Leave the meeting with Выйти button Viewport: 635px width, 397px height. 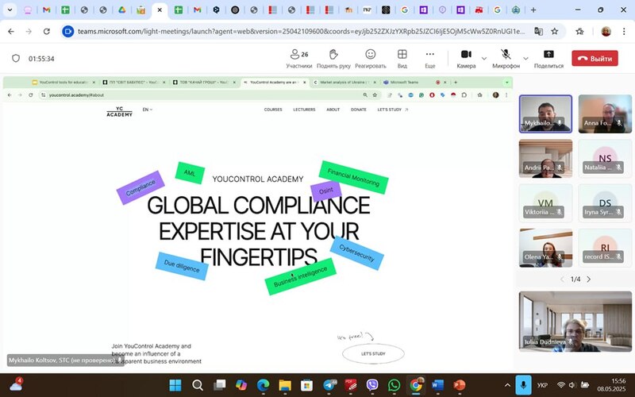595,58
